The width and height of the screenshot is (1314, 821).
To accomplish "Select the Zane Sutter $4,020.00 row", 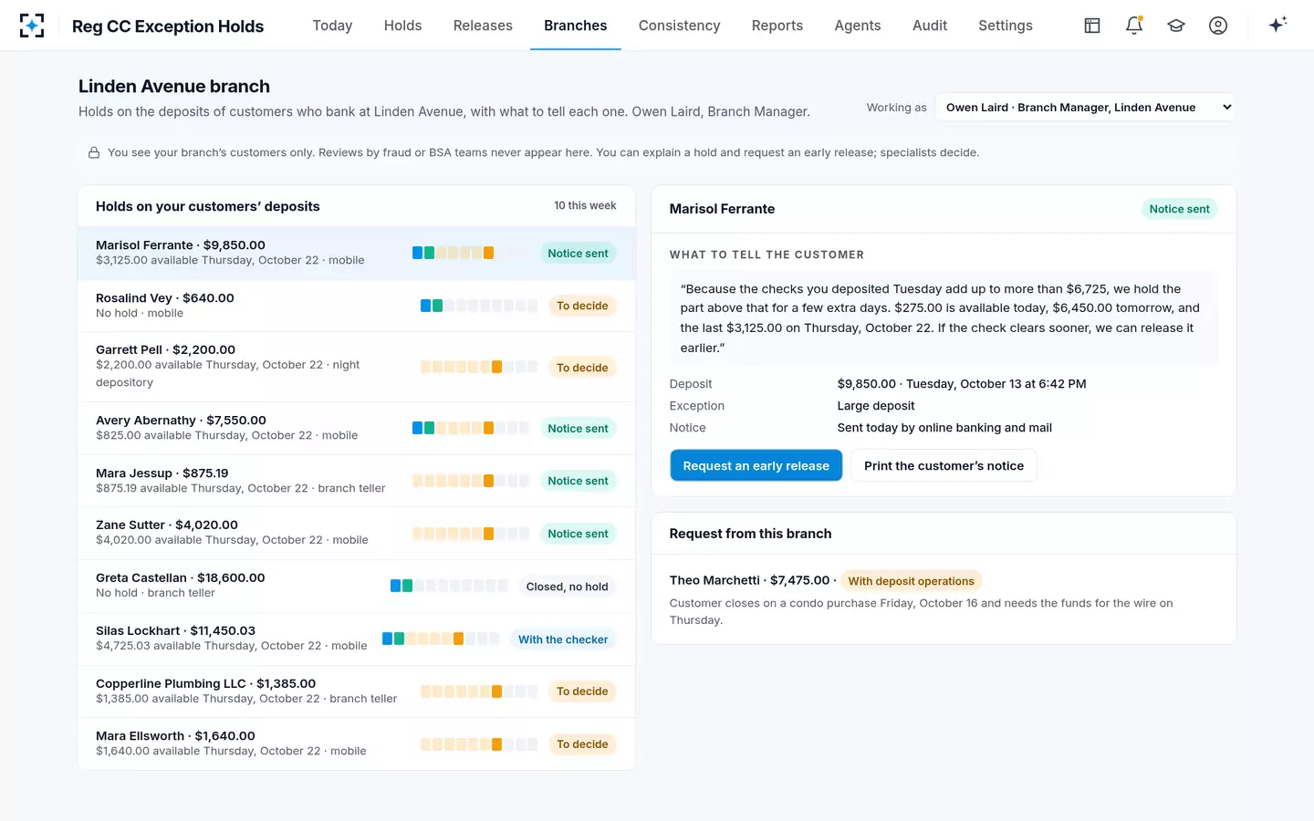I will point(357,533).
